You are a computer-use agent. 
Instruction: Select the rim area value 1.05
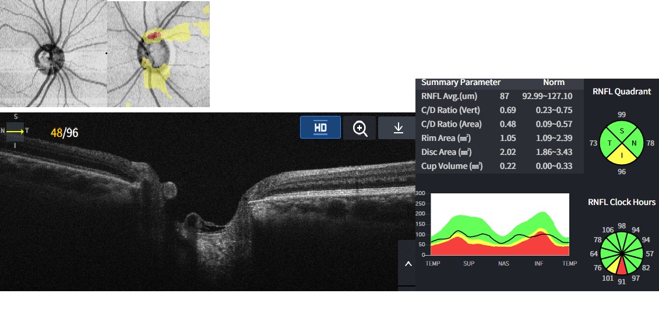click(508, 138)
